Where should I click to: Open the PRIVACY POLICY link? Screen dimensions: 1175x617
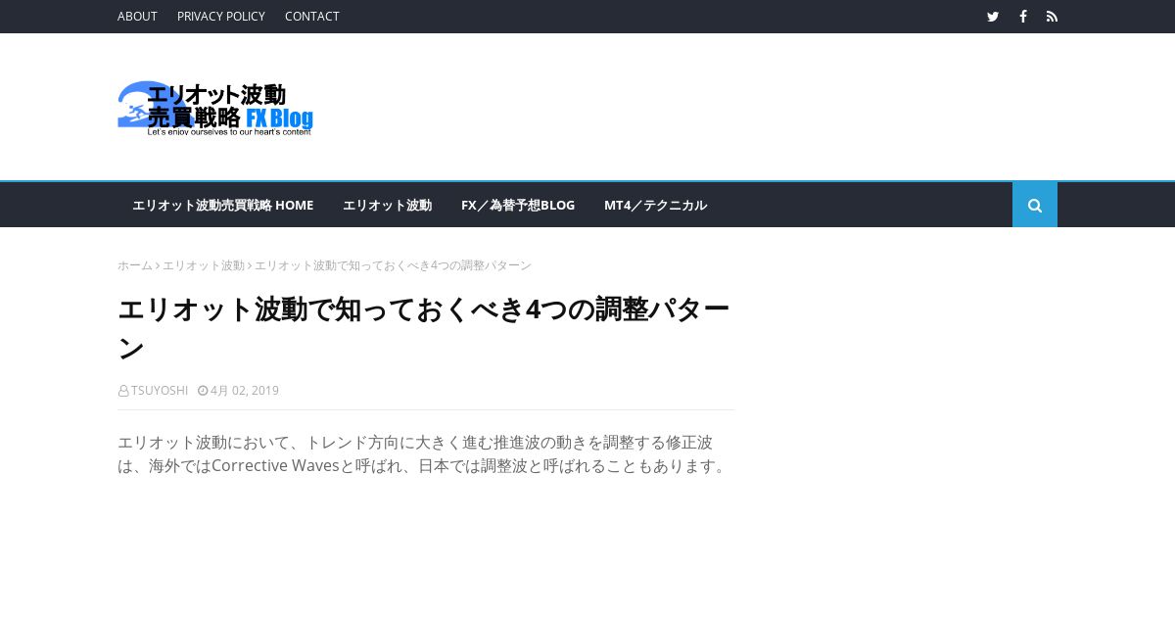point(221,17)
